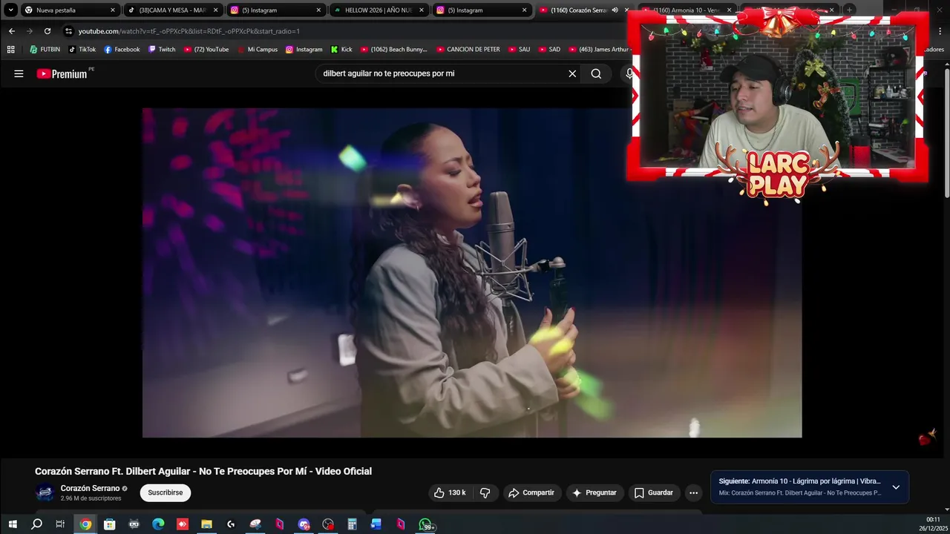Open WhatsApp from the taskbar
Image resolution: width=950 pixels, height=534 pixels.
pos(425,524)
